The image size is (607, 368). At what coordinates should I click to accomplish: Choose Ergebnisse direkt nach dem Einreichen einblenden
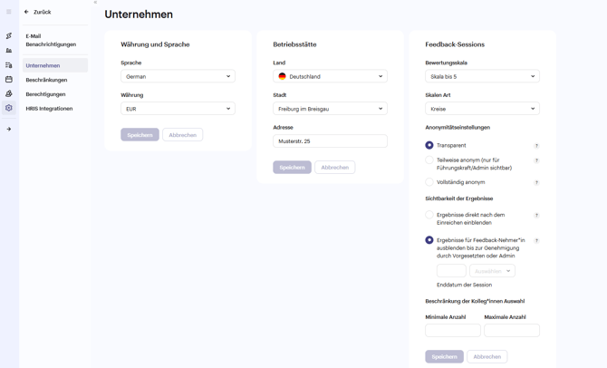tap(429, 216)
